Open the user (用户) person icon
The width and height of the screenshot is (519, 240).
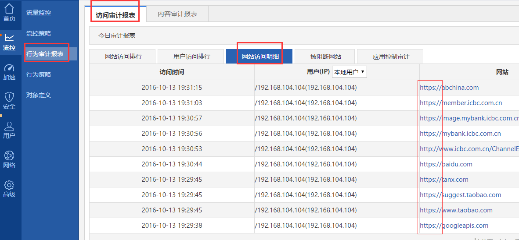point(9,127)
